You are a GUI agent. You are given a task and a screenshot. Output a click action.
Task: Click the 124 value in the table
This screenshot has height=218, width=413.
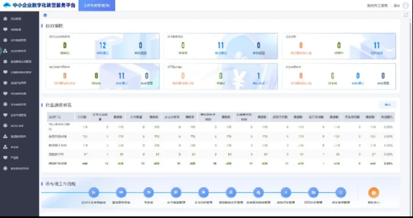click(85, 136)
